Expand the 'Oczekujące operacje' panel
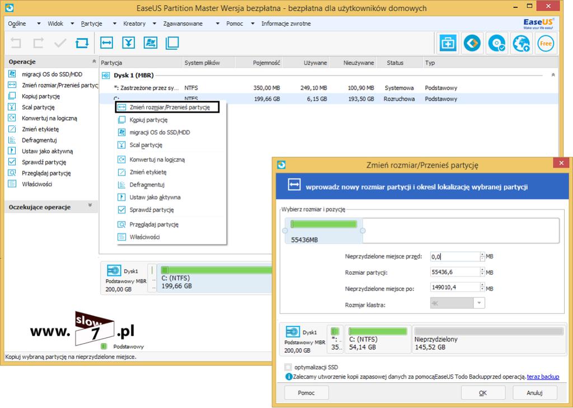Viewport: 573px width, 408px height. tap(90, 206)
